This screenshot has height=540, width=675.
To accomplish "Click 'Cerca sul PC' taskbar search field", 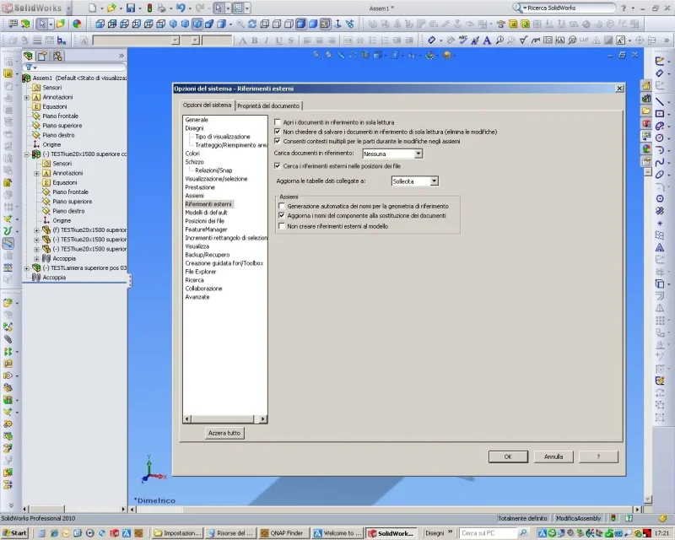I will tap(489, 533).
